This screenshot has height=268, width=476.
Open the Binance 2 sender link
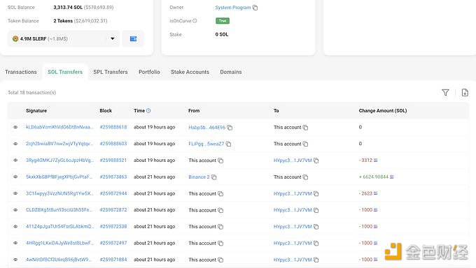(x=199, y=177)
